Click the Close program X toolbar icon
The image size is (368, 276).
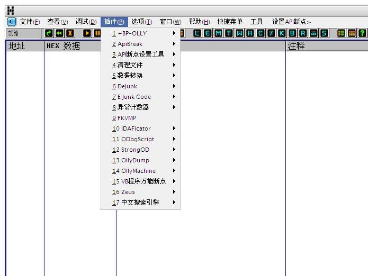pos(69,33)
